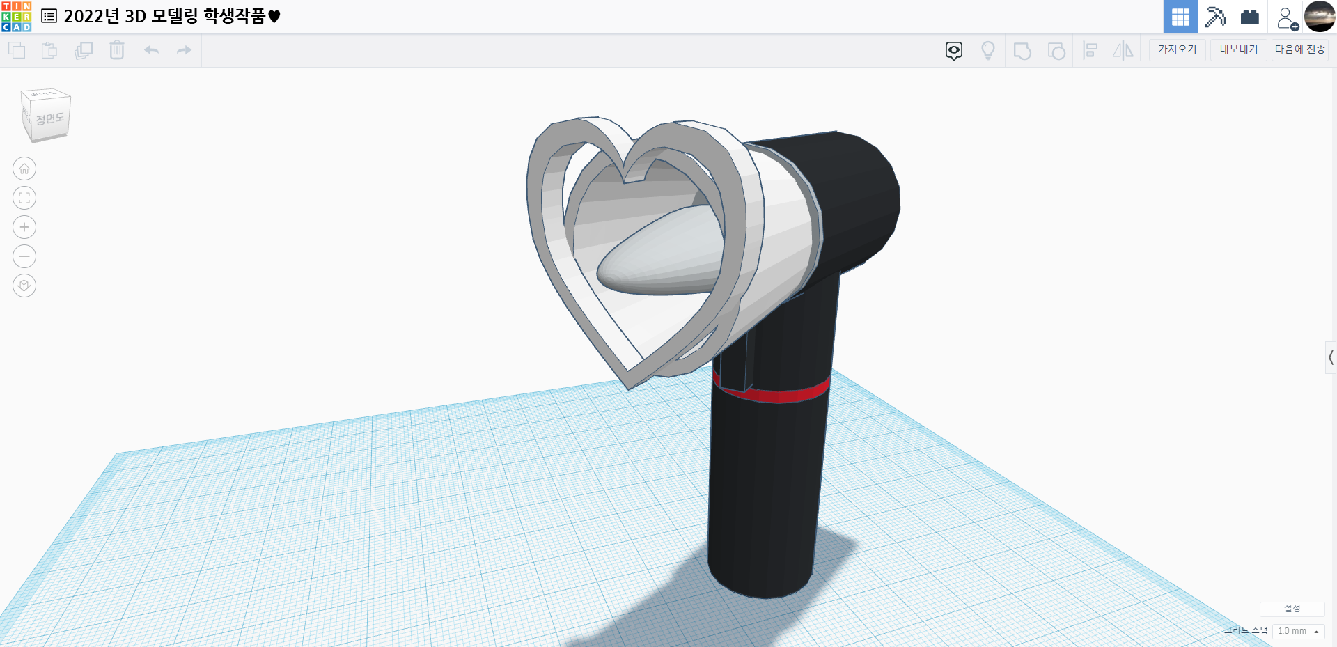The image size is (1337, 647).
Task: Toggle the Show all lightbulb icon
Action: click(x=988, y=50)
